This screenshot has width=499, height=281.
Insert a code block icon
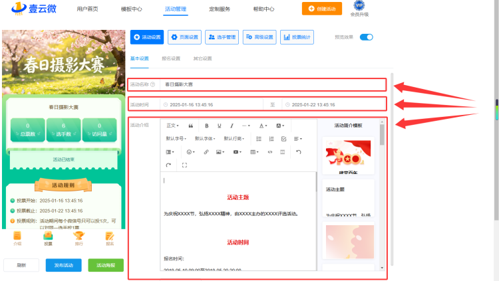[270, 152]
